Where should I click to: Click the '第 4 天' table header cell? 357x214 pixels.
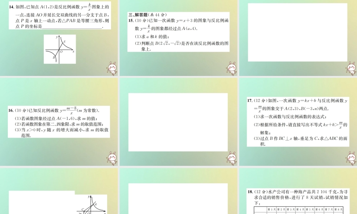pos(301,209)
